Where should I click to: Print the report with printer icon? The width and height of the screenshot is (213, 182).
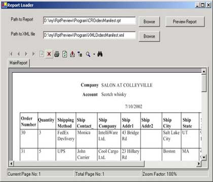[57, 54]
